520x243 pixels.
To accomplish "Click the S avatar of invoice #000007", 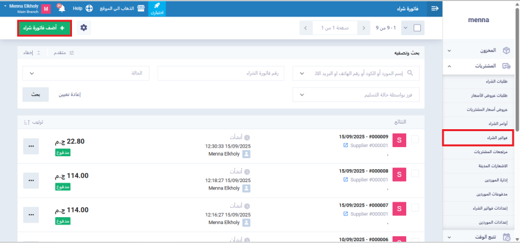I will click(399, 209).
